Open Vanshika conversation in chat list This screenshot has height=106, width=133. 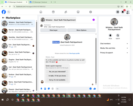coord(18,38)
